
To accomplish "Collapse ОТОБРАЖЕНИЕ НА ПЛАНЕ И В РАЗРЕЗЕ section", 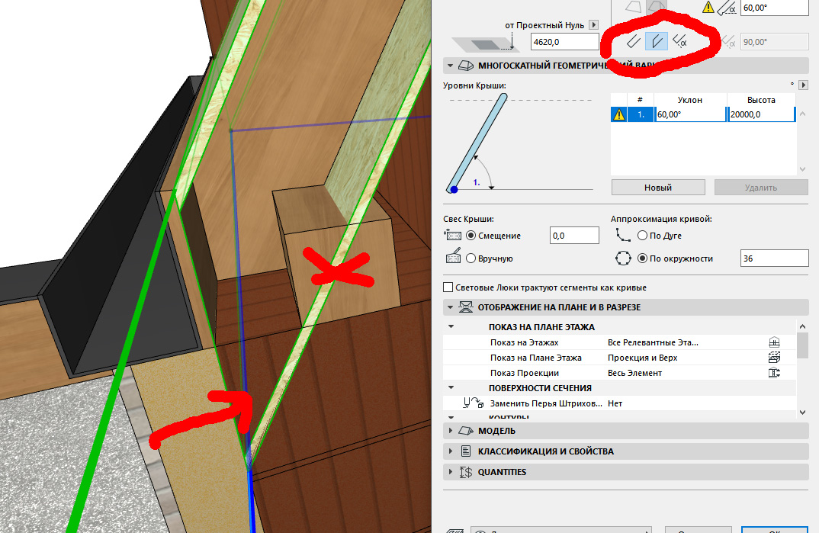I will (450, 307).
